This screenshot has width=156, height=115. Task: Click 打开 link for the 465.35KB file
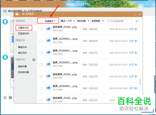(131, 41)
